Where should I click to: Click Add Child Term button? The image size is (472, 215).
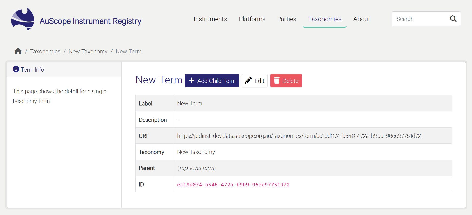coord(212,81)
